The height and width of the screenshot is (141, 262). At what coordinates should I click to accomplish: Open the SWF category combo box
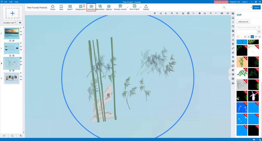click(x=249, y=32)
